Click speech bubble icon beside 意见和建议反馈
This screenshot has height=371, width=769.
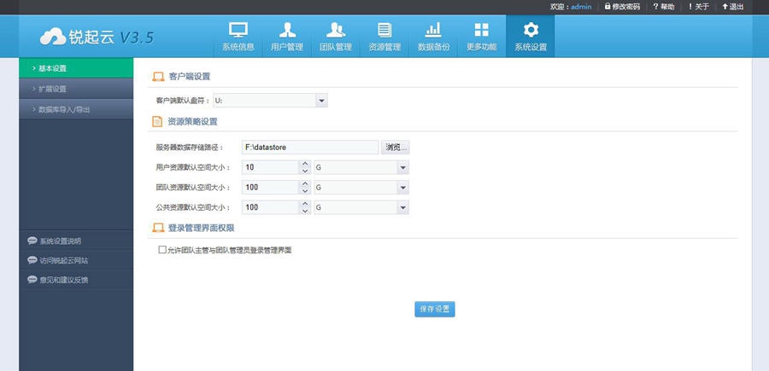(32, 280)
